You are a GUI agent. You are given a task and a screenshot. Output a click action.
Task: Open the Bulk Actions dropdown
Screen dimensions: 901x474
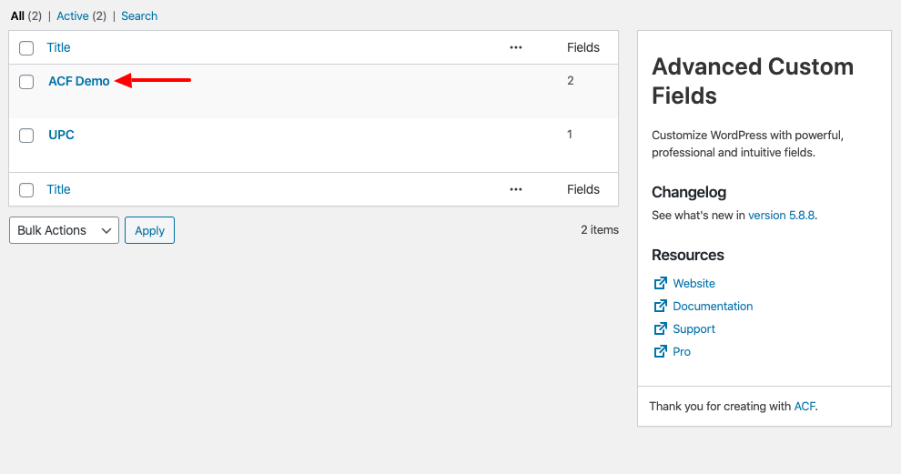(64, 230)
